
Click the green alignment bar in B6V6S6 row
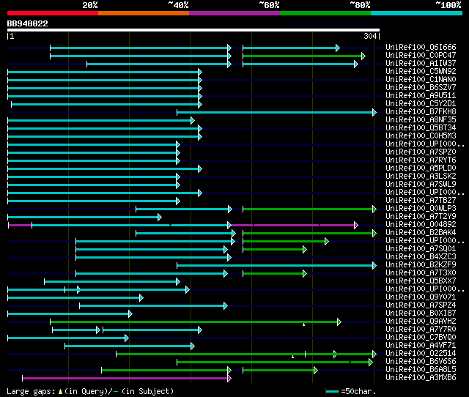[x=273, y=363]
